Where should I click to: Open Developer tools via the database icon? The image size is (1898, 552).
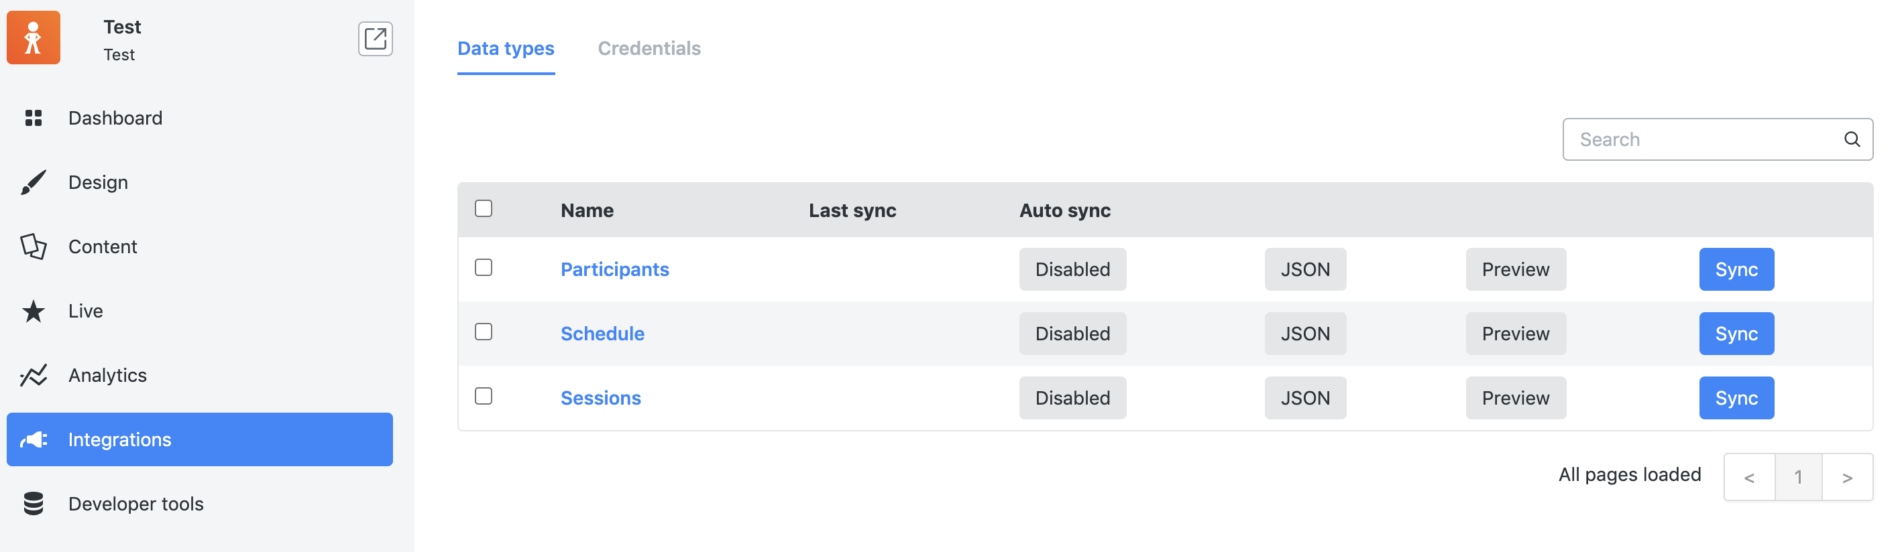click(x=33, y=503)
